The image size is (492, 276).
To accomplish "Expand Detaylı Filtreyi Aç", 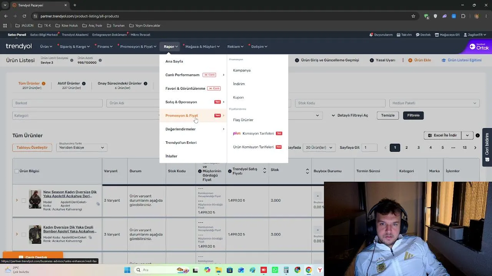I will (x=350, y=115).
